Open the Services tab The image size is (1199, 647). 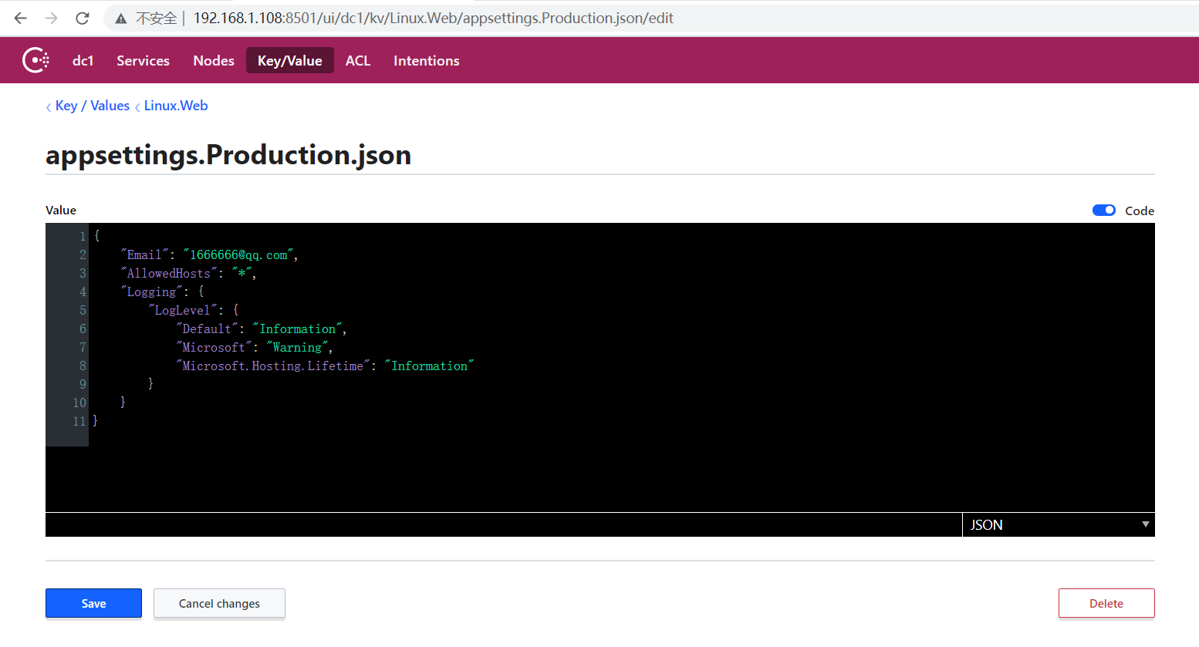[x=143, y=61]
